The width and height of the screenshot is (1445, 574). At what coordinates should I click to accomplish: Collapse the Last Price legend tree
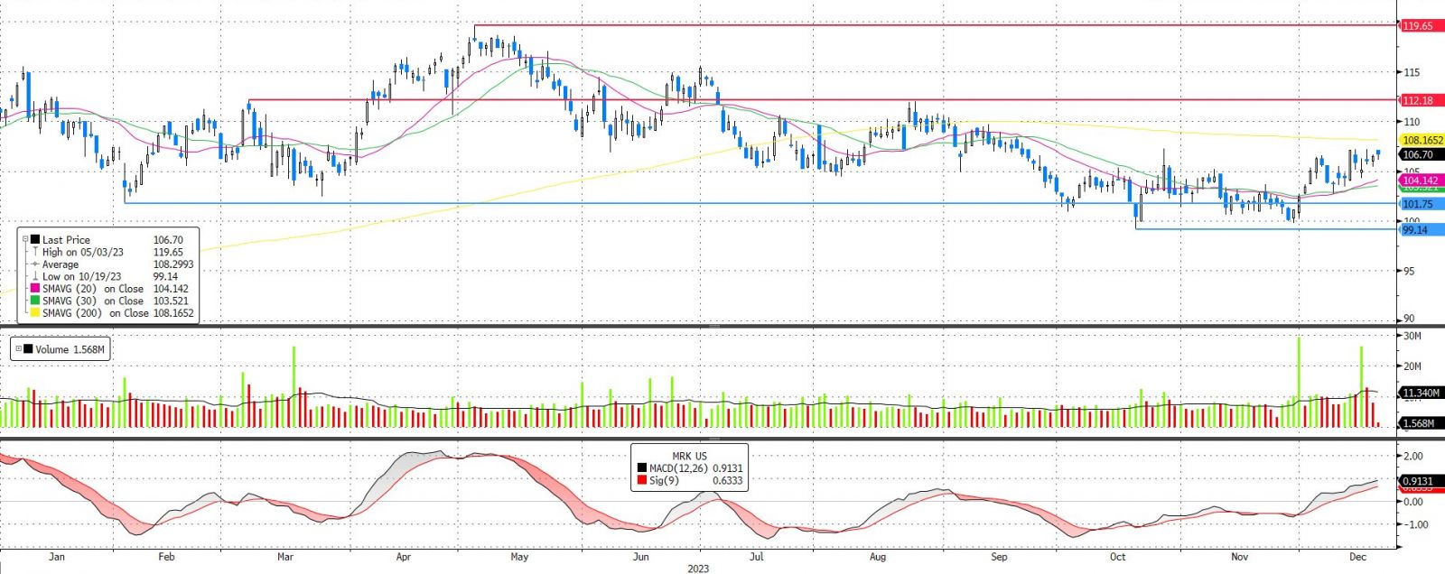point(24,240)
